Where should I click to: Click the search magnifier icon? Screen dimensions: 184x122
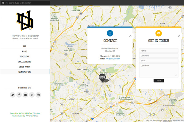tap(3, 3)
